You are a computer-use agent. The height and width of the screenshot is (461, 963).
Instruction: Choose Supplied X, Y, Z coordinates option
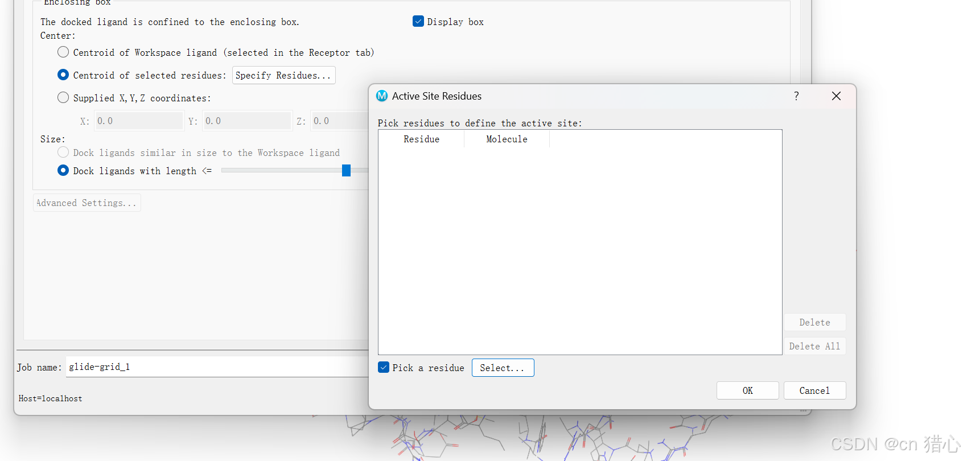pyautogui.click(x=63, y=98)
